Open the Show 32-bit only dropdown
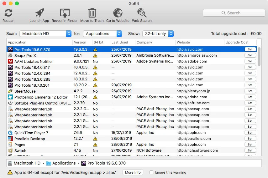This screenshot has height=178, width=268. 158,33
